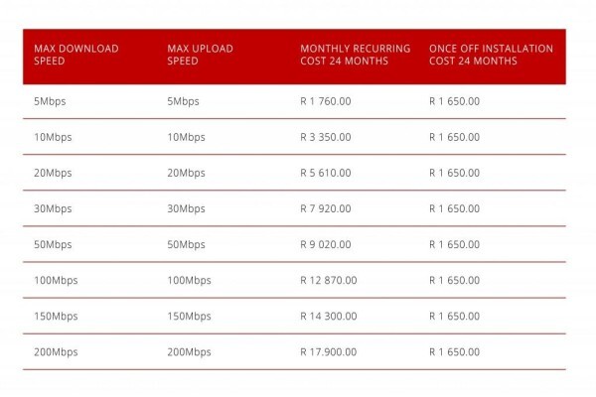Click the R 9 020.00 monthly cost
The height and width of the screenshot is (397, 596).
(x=326, y=244)
